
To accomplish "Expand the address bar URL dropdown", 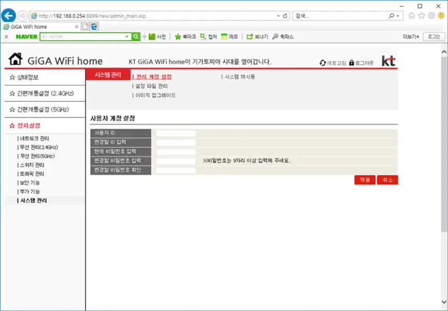I will pyautogui.click(x=279, y=16).
